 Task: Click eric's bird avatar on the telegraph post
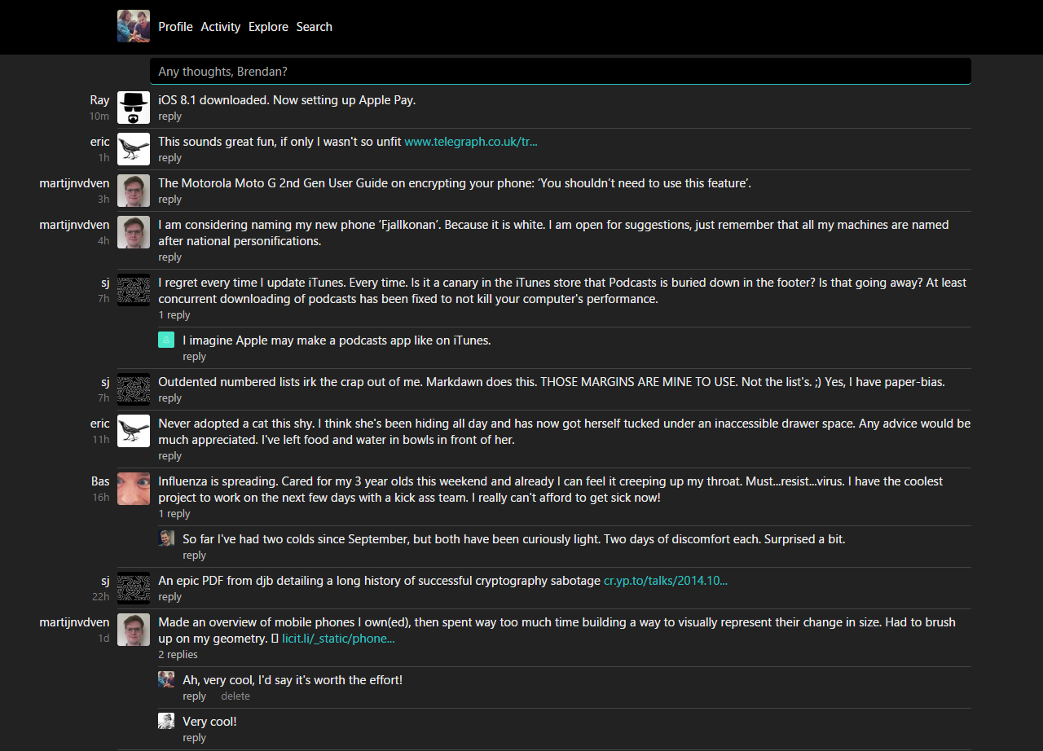click(x=134, y=149)
